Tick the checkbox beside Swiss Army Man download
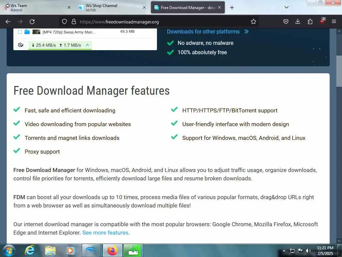This screenshot has width=342, height=257. [x=20, y=32]
